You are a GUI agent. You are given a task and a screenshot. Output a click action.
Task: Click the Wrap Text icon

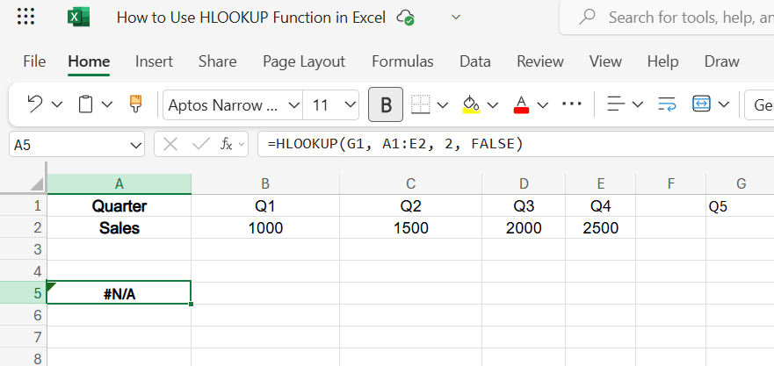coord(667,104)
